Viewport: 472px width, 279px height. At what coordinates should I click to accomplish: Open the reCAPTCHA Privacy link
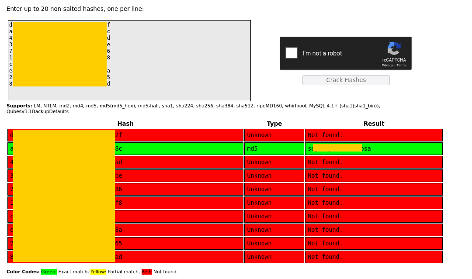coord(387,65)
